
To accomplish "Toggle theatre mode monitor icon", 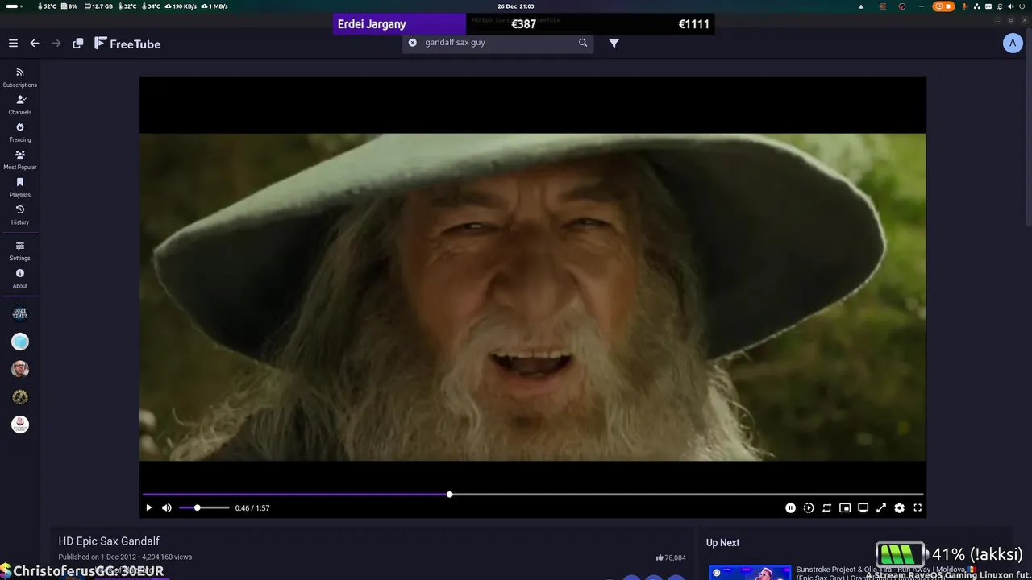I will pyautogui.click(x=863, y=507).
